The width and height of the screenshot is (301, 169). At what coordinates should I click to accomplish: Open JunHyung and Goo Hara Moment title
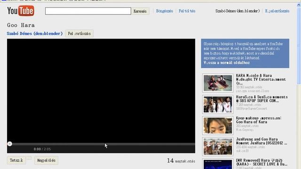point(261,141)
